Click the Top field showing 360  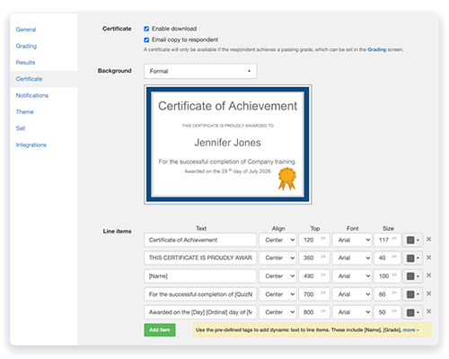[314, 258]
